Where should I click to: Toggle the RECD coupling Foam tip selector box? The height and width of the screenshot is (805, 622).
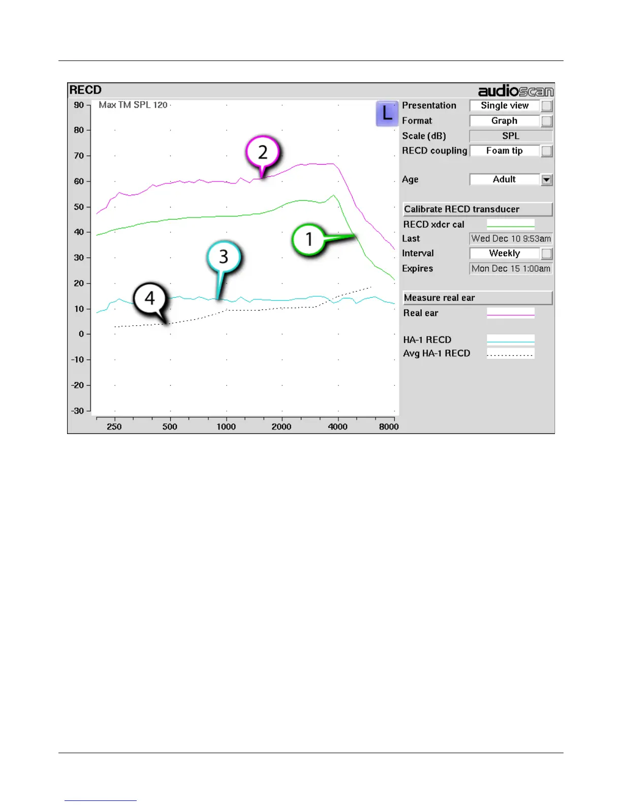point(547,151)
